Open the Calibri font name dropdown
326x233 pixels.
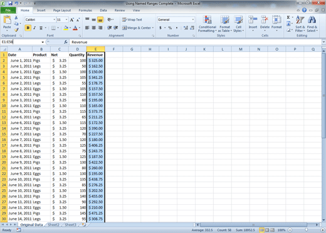[x=55, y=19]
